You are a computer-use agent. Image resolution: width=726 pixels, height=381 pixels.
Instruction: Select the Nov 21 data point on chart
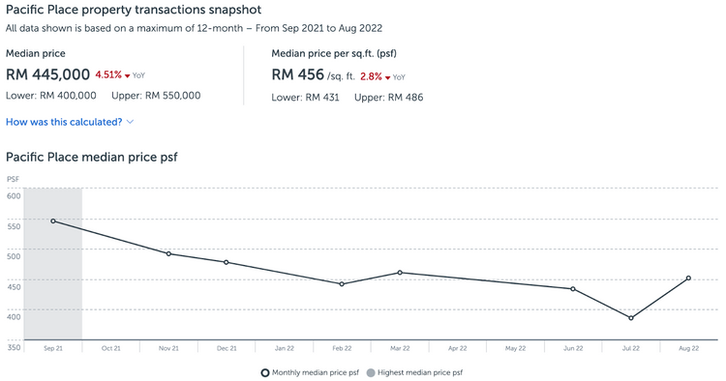(168, 253)
